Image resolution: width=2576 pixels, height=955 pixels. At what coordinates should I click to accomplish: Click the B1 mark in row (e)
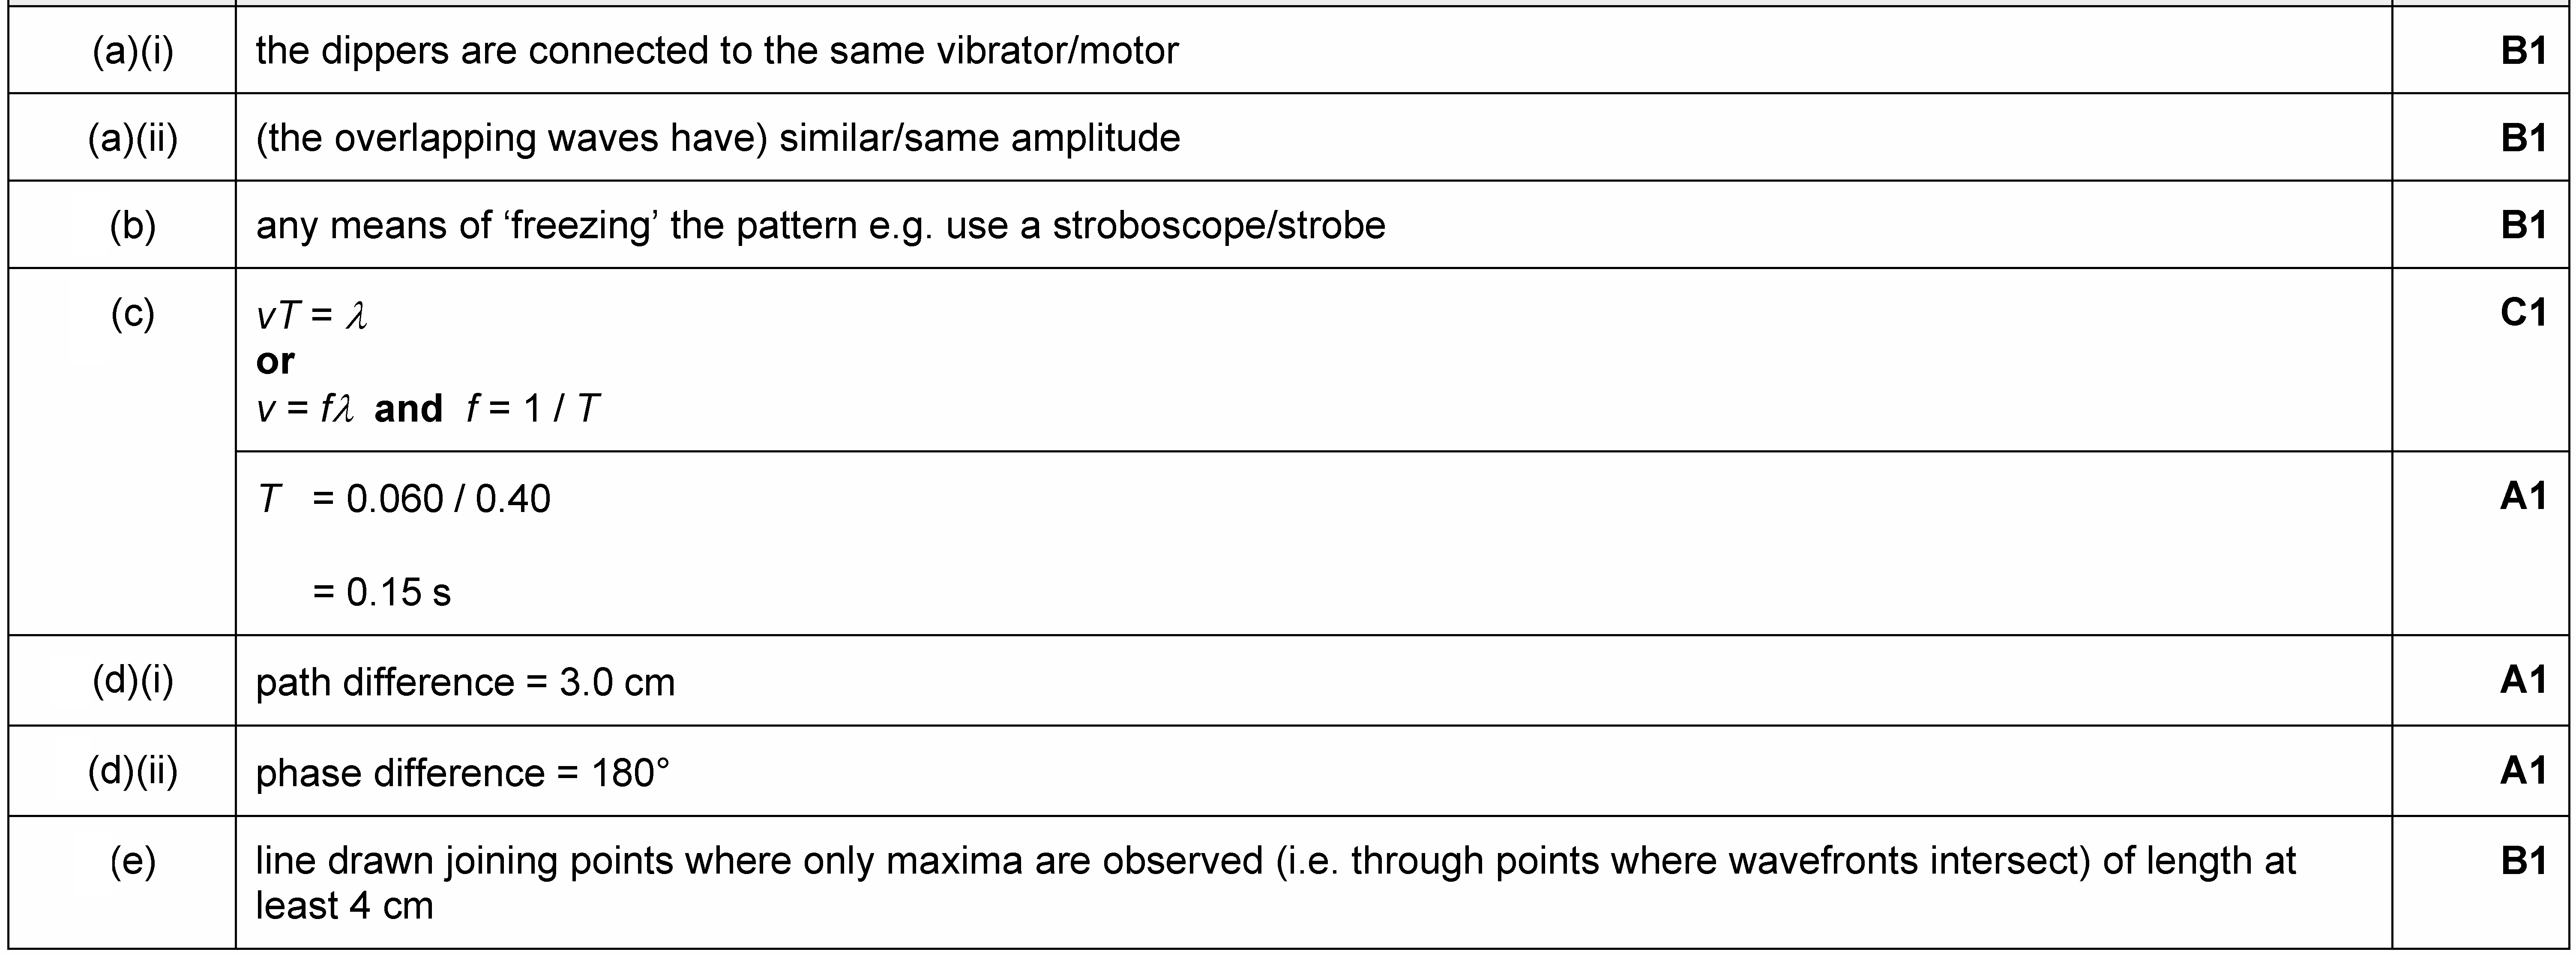click(x=2523, y=861)
